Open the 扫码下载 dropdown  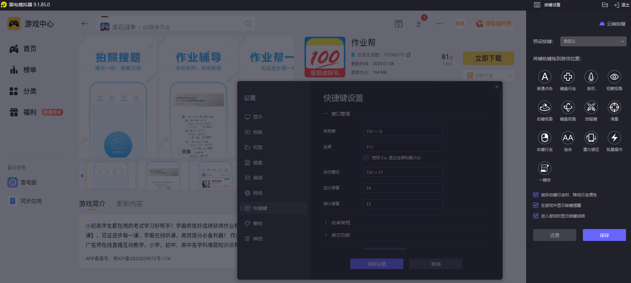pos(488,76)
